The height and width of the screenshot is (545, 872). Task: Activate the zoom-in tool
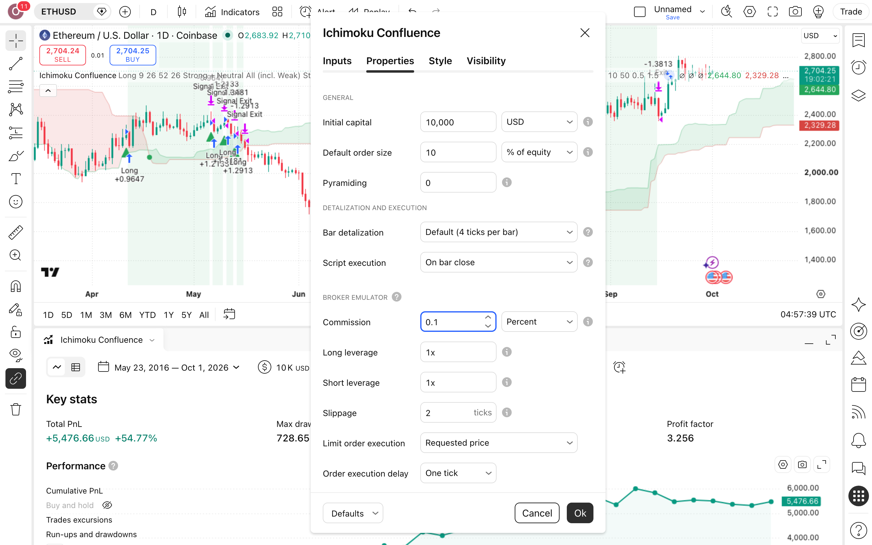coord(15,255)
